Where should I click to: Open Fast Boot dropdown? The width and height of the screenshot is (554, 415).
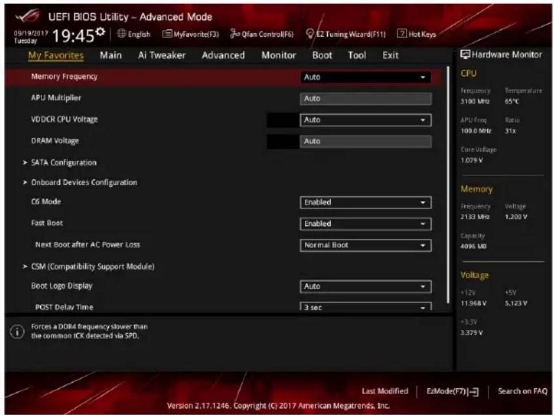click(x=366, y=224)
